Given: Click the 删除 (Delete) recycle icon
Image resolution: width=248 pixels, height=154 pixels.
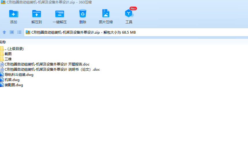Looking at the screenshot, I should tap(83, 14).
